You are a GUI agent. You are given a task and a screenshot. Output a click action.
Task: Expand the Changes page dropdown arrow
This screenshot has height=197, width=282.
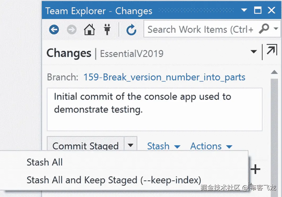pyautogui.click(x=254, y=52)
